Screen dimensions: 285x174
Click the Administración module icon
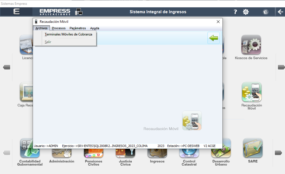61,152
